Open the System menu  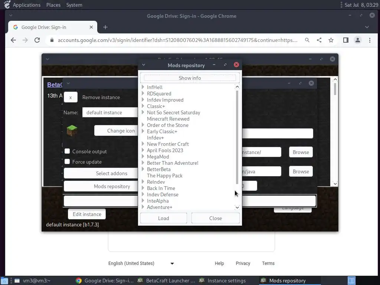[x=74, y=5]
